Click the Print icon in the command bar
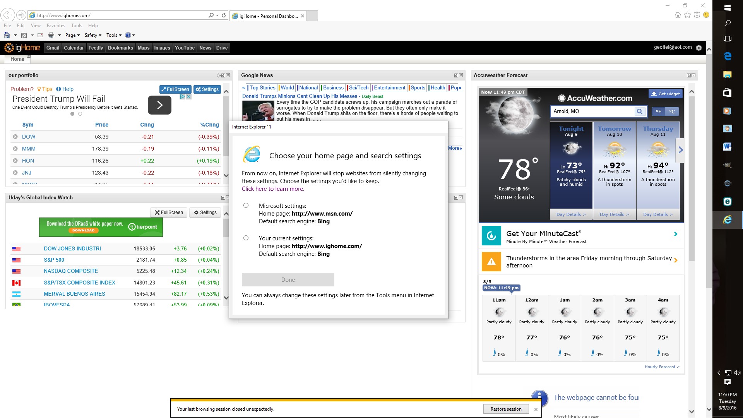 click(51, 35)
